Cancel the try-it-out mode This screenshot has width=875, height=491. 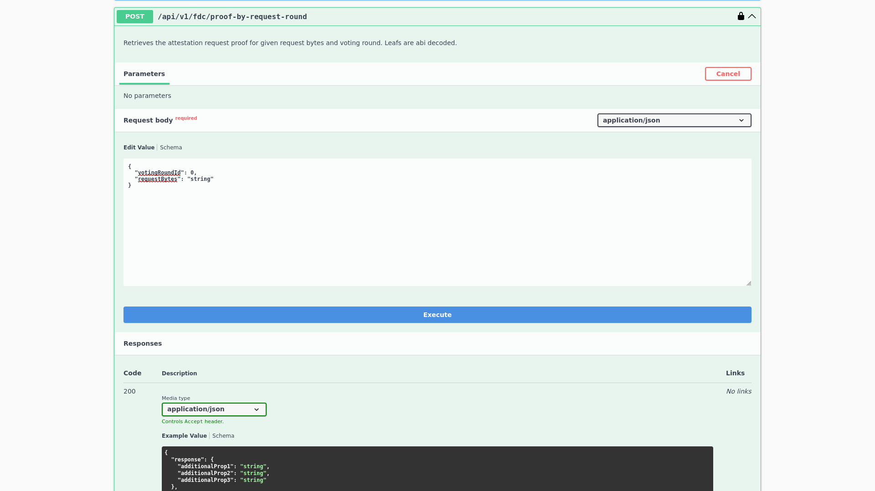(728, 74)
